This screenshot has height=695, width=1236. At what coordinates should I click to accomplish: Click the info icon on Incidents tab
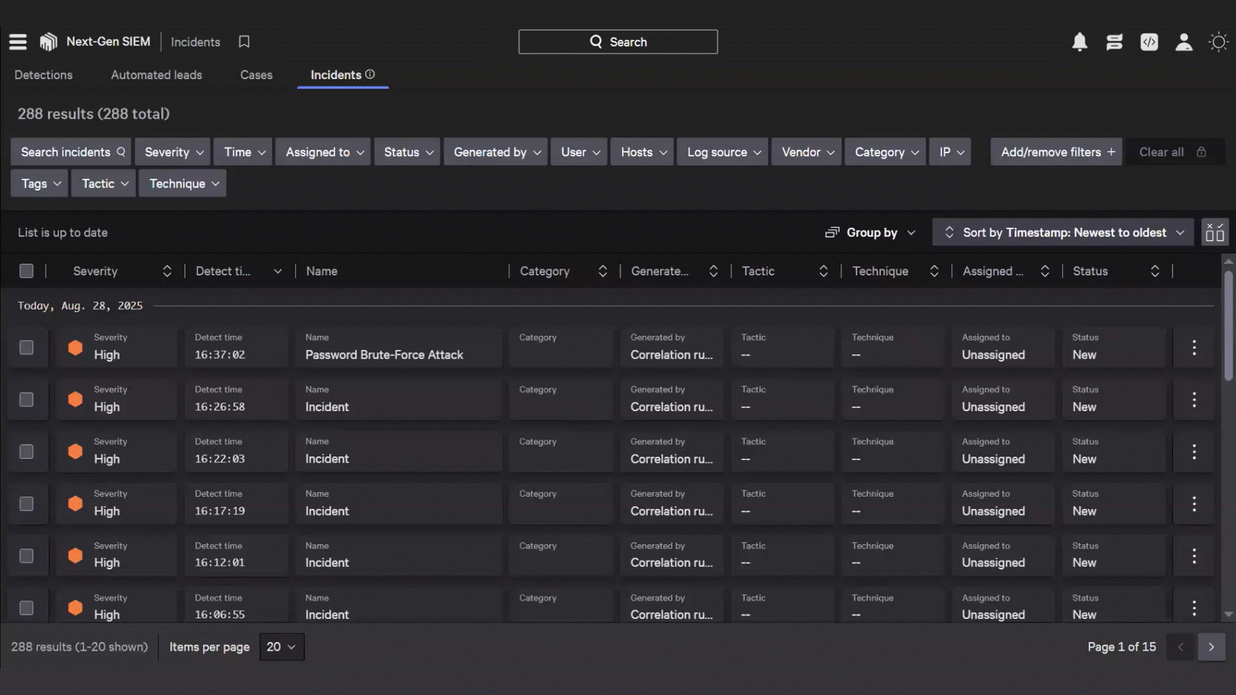coord(370,75)
